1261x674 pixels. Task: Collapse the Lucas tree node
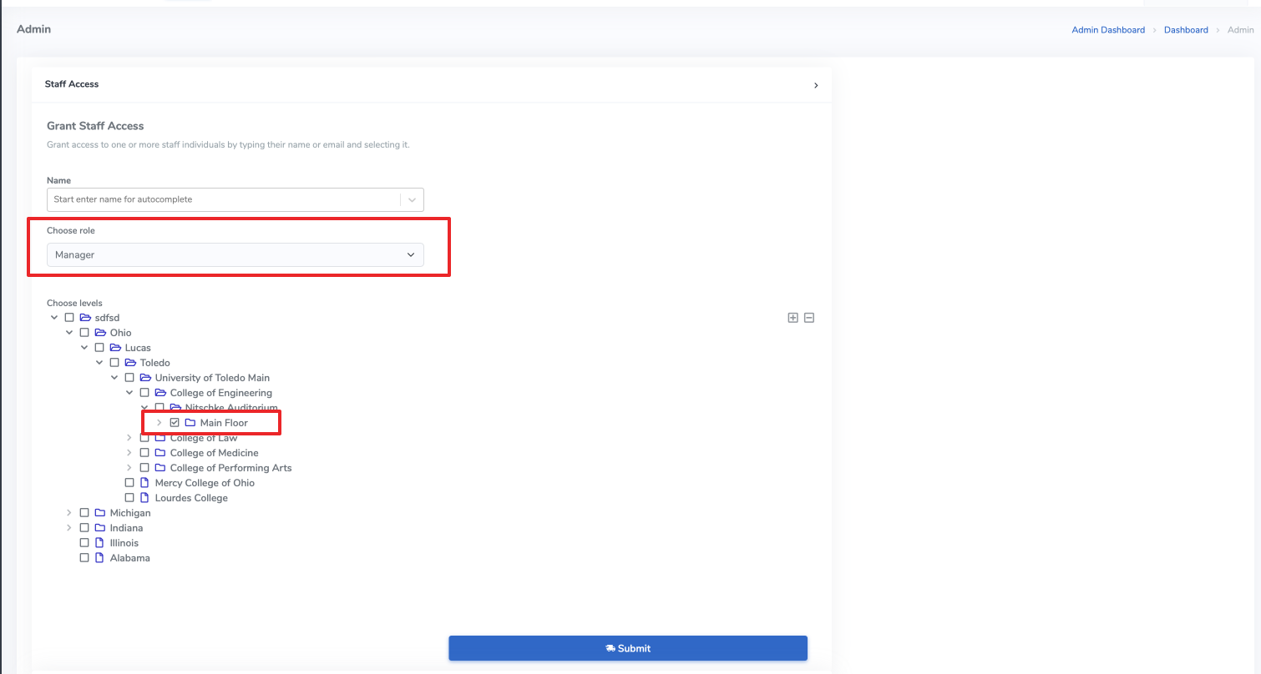pyautogui.click(x=84, y=348)
